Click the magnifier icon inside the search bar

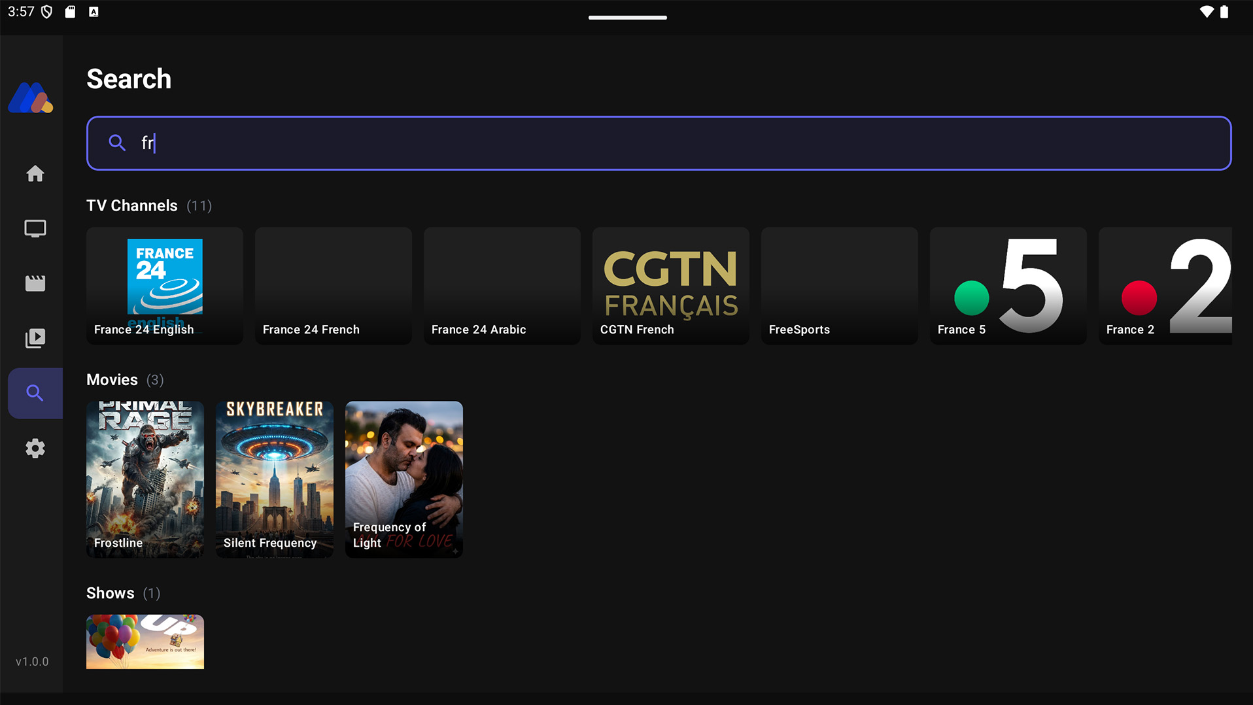pyautogui.click(x=118, y=143)
